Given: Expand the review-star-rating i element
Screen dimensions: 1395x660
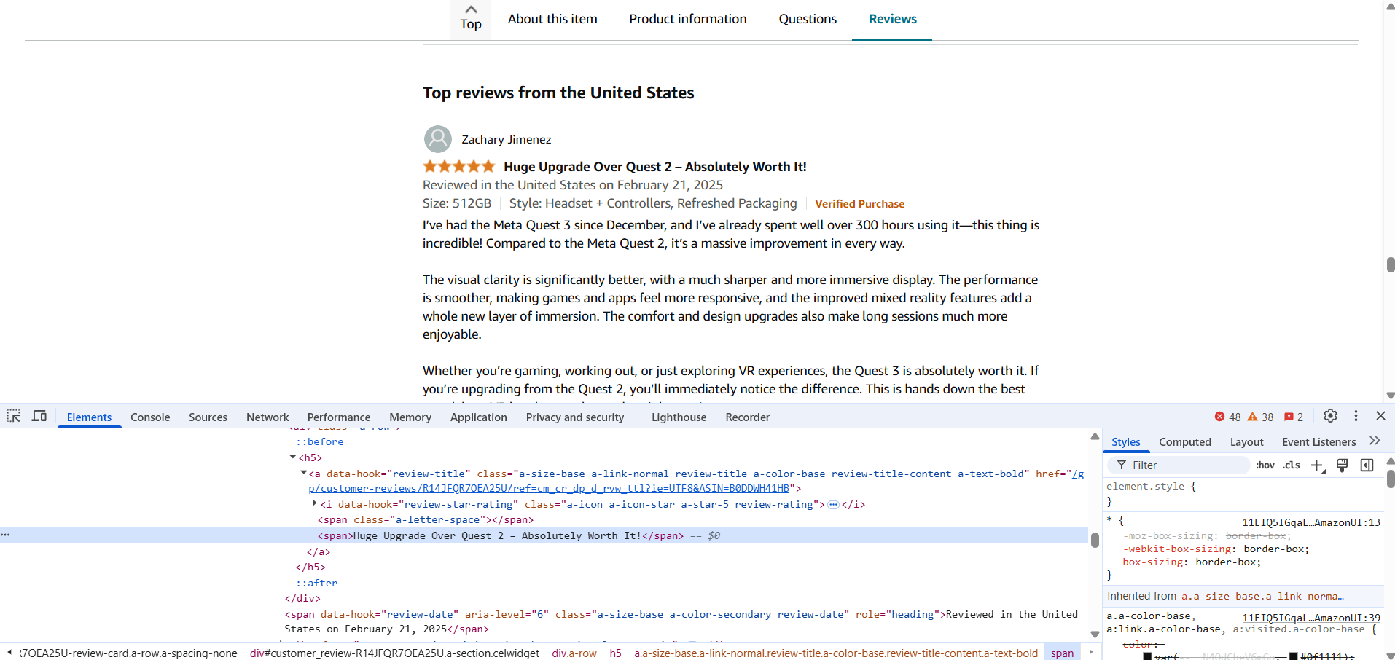Looking at the screenshot, I should coord(315,503).
